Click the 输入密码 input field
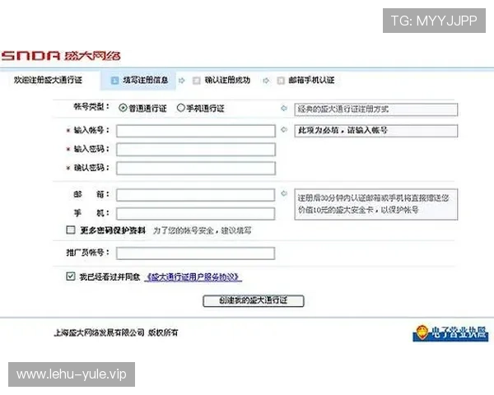494x395 pixels. [196, 149]
